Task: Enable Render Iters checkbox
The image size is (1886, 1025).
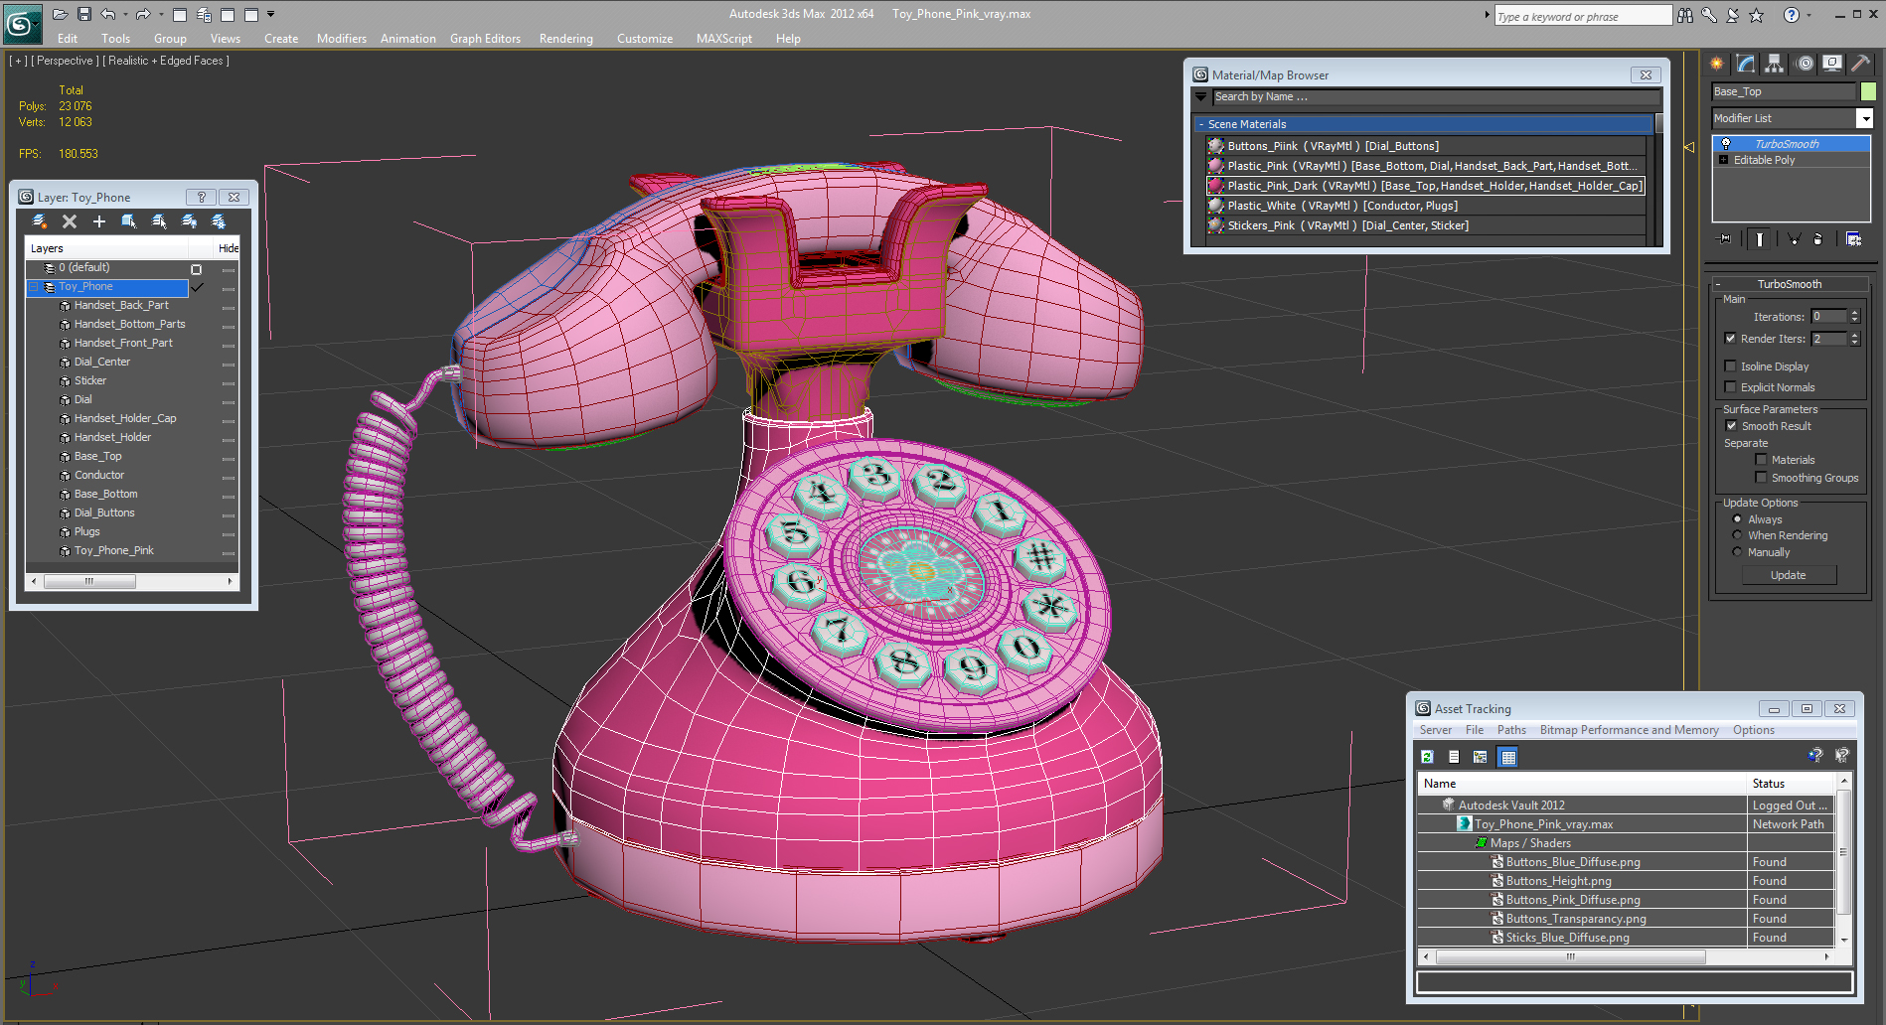Action: click(x=1731, y=339)
